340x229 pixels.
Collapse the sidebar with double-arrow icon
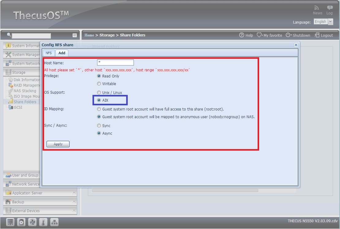[x=74, y=36]
